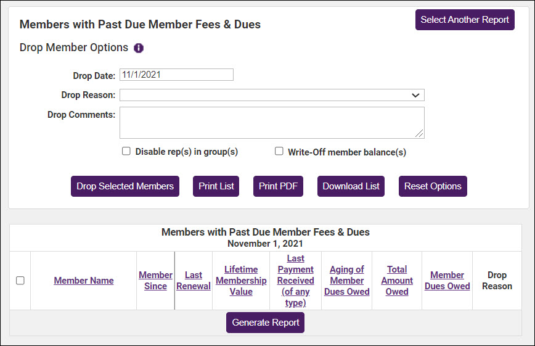Enable Disable rep(s) in group(s) checkbox
This screenshot has height=346, width=535.
(x=126, y=151)
